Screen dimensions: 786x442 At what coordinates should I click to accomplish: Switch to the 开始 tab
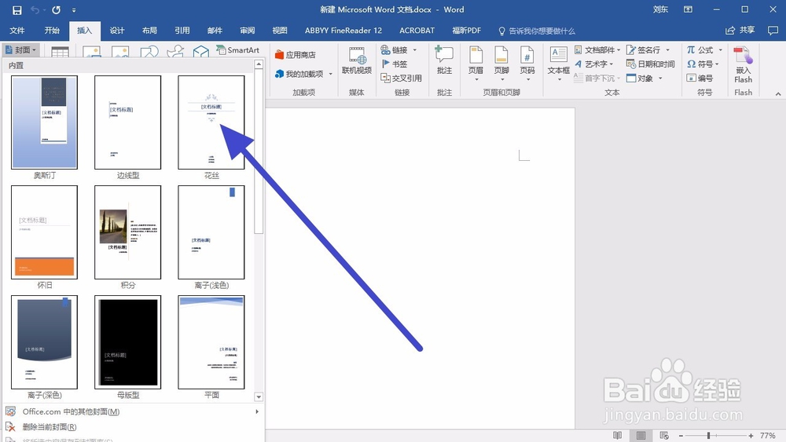tap(52, 31)
